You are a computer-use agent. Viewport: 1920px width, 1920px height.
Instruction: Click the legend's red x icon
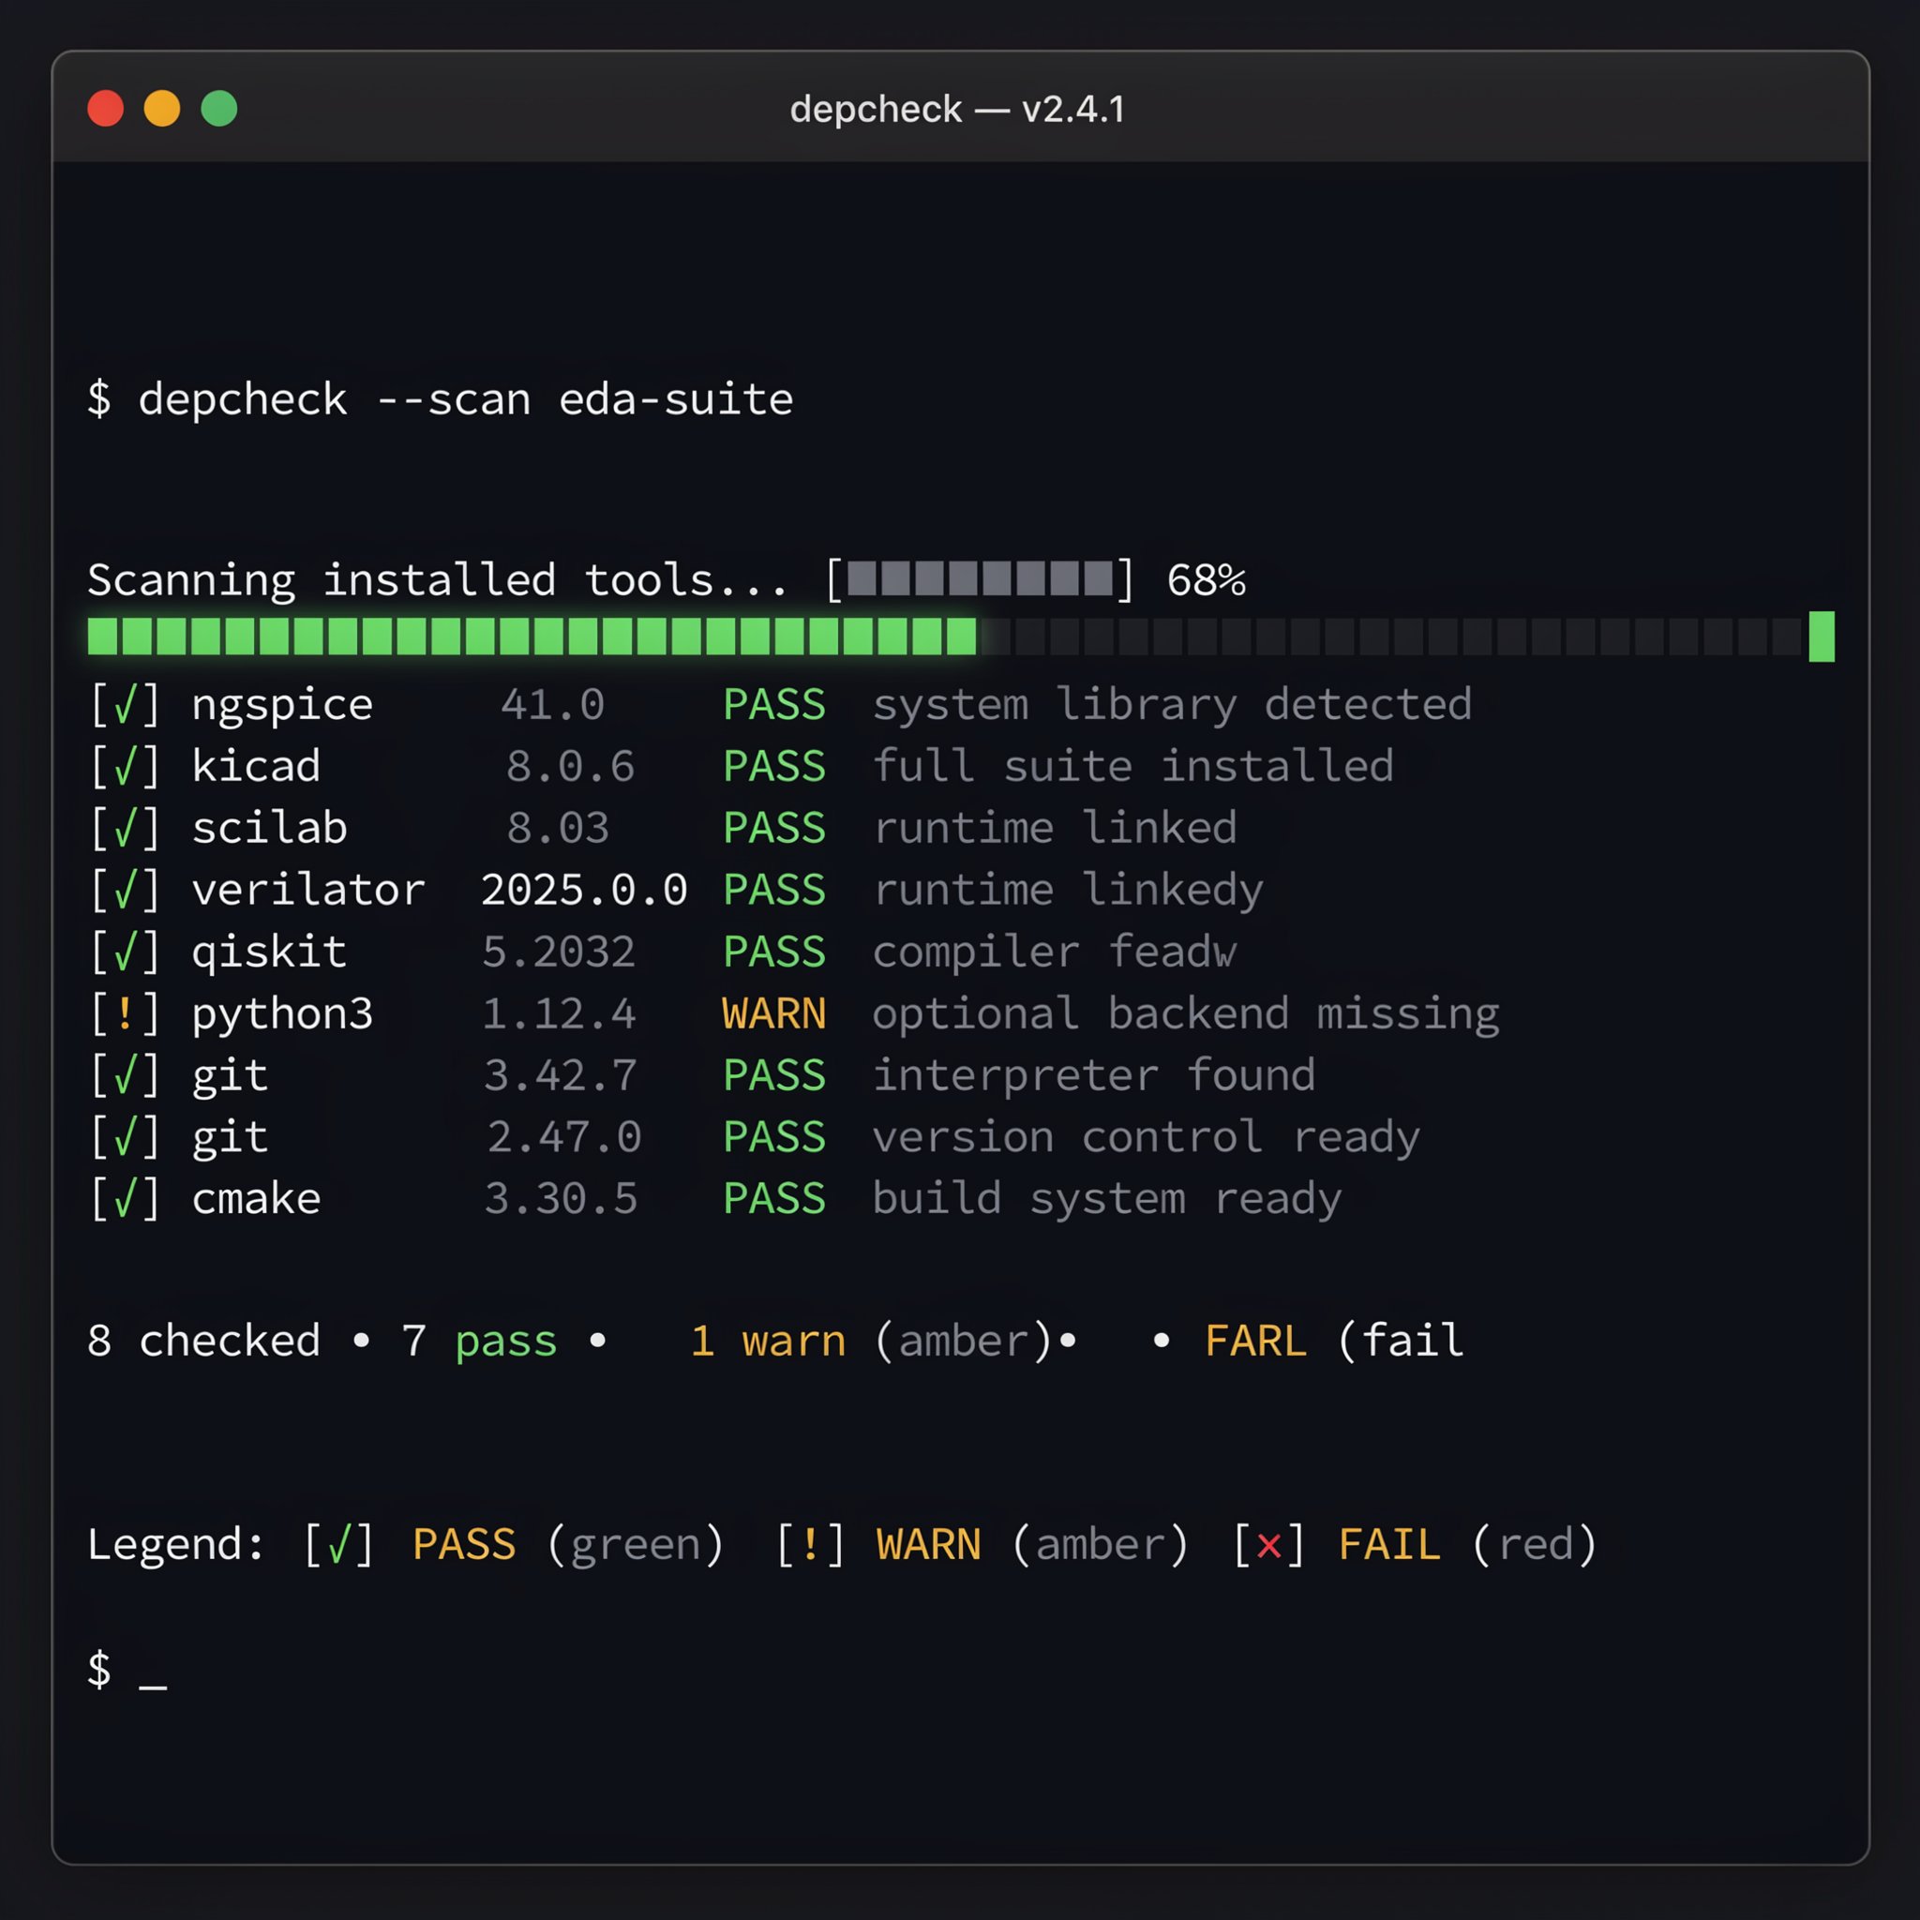click(x=1268, y=1545)
